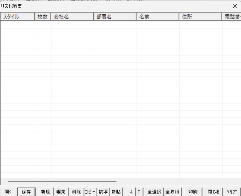241x196 pixels.
Task: Click the 部署名 column header
Action: 115,17
